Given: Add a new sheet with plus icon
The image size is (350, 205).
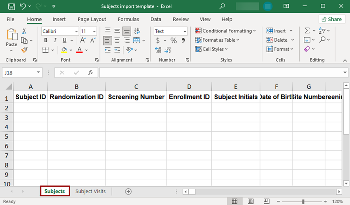Looking at the screenshot, I should pos(128,192).
